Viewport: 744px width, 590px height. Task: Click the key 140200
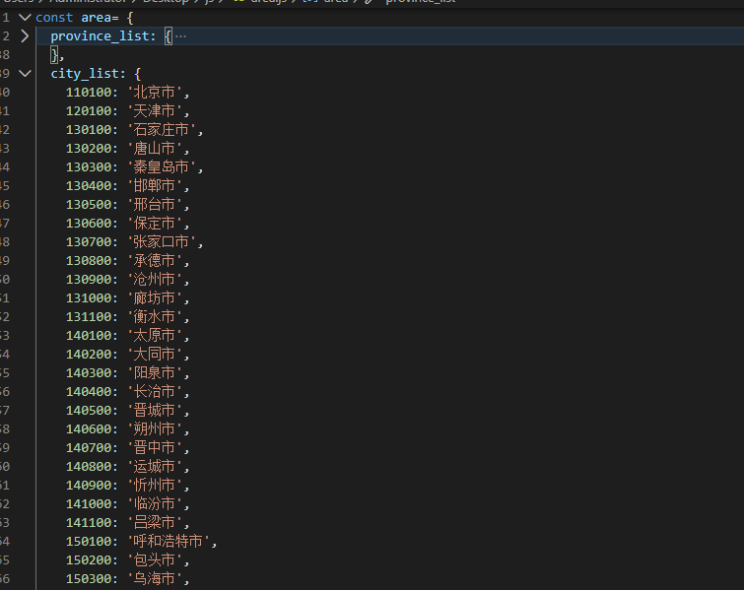tap(89, 355)
